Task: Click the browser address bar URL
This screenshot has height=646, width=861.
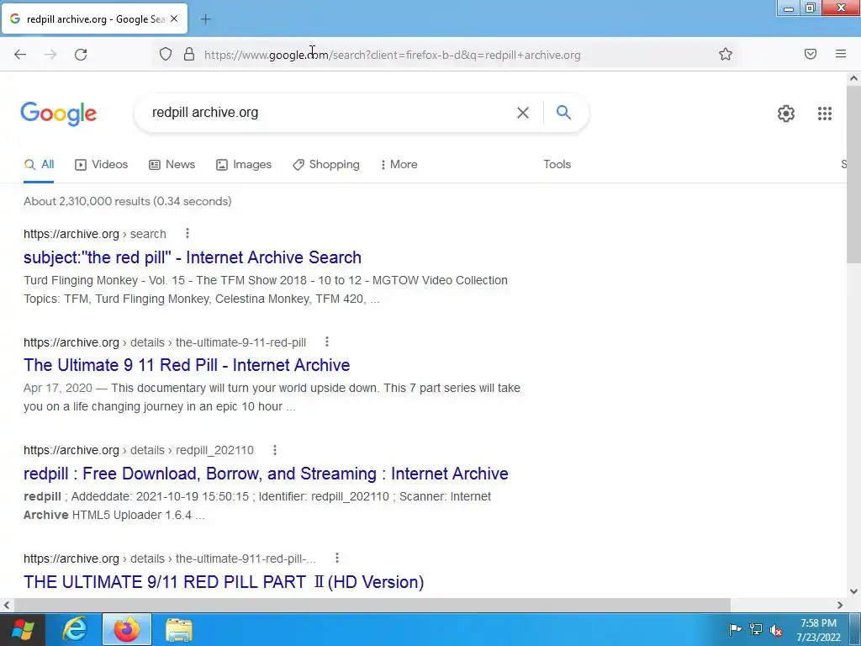Action: [393, 55]
